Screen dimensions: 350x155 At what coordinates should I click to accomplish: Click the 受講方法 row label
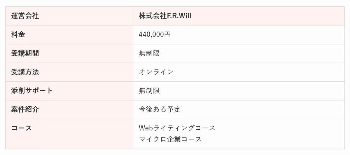pos(25,72)
